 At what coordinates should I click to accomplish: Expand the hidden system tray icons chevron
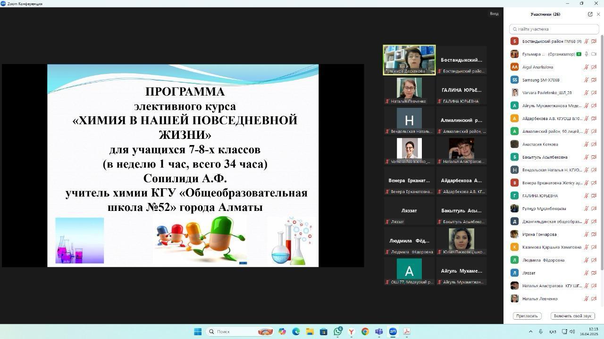[x=530, y=331]
